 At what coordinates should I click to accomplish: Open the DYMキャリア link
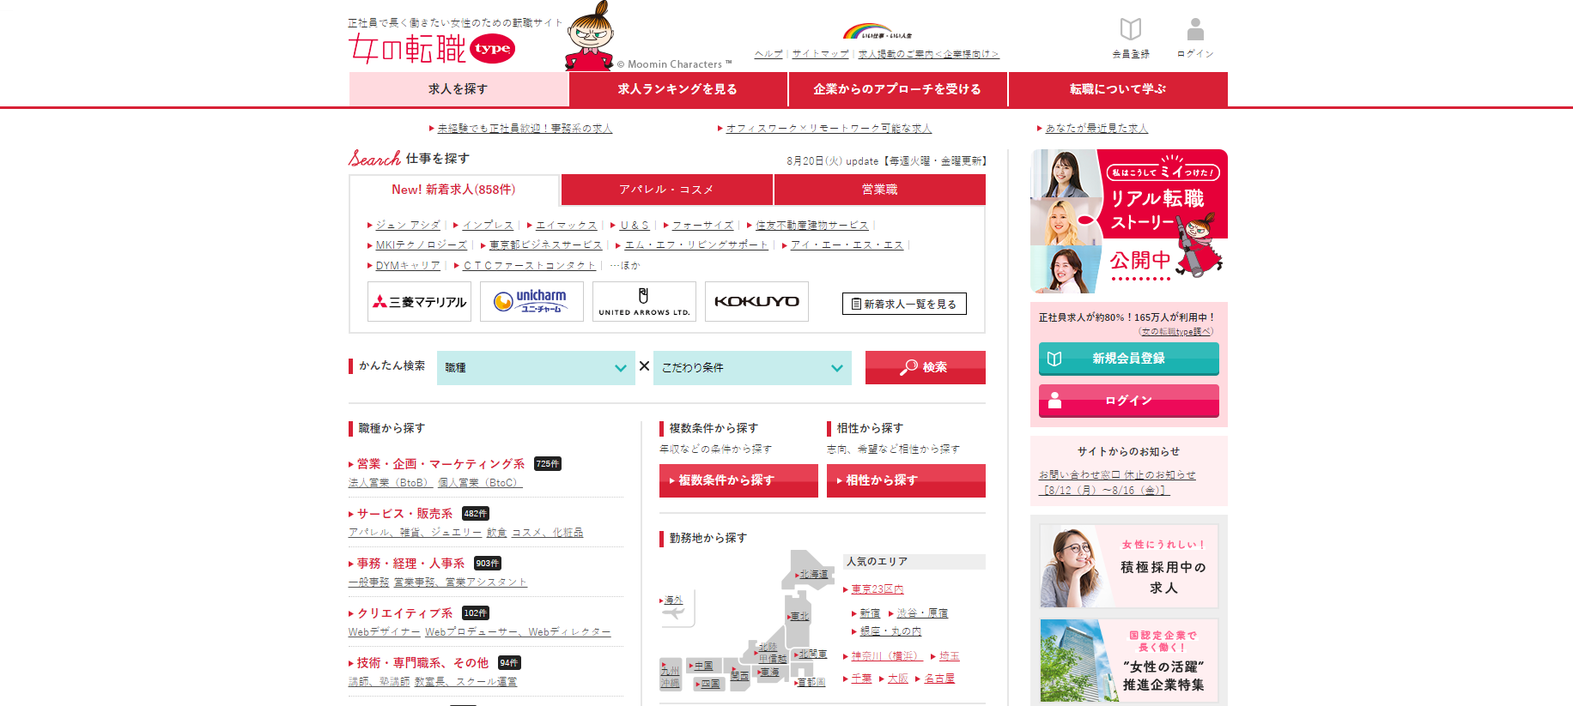coord(408,266)
